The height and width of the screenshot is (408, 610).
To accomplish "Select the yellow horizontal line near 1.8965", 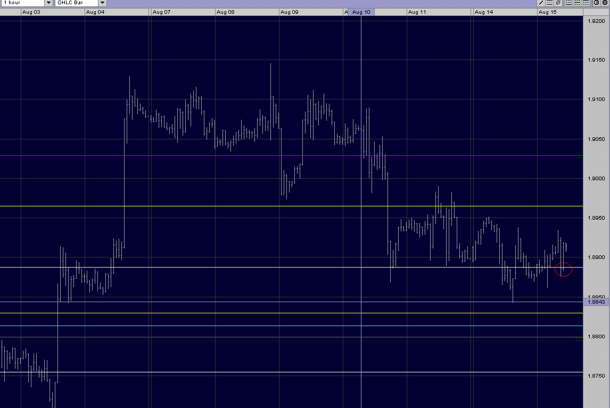I will pos(291,206).
